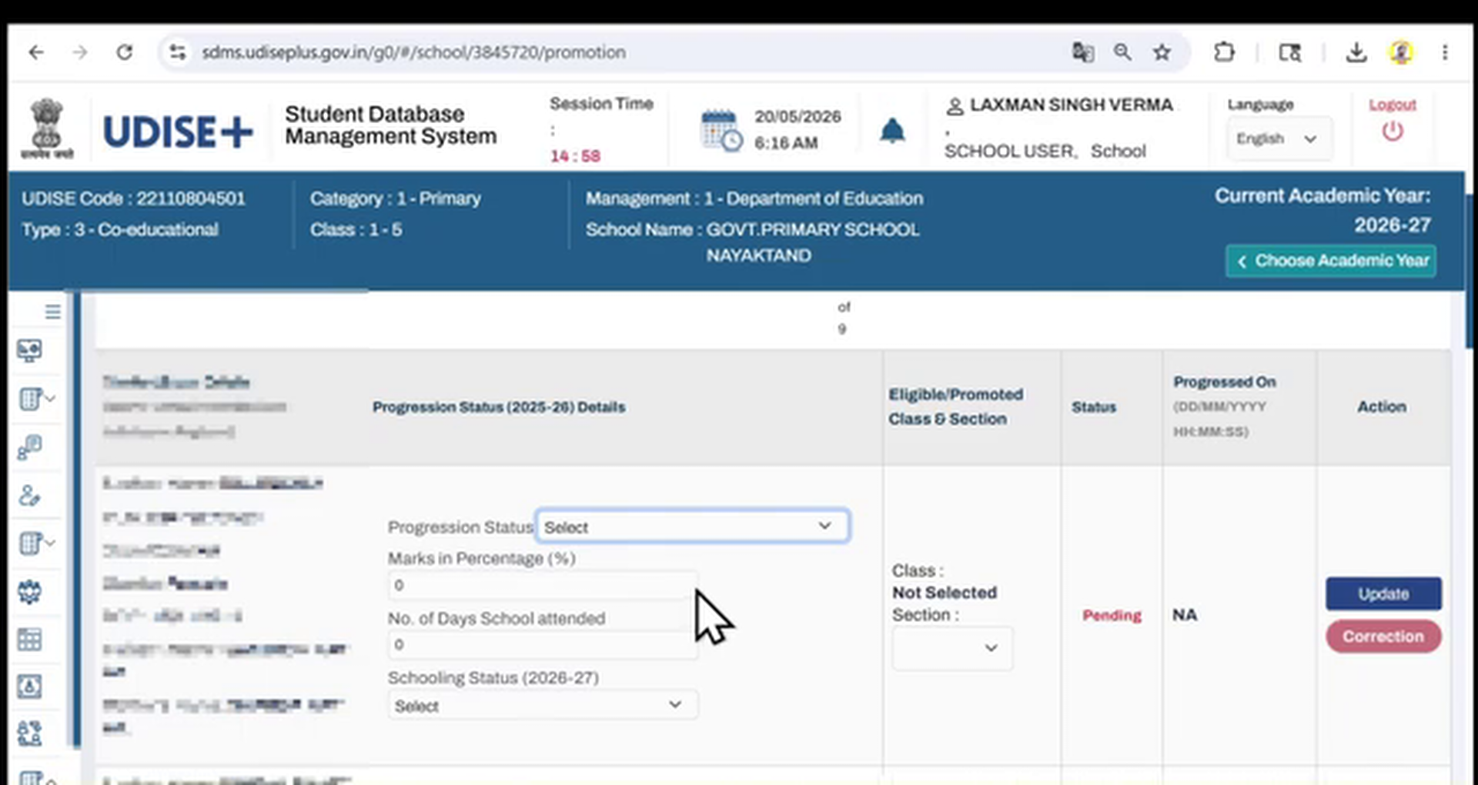Viewport: 1478px width, 785px height.
Task: Click the UDISE+ logo
Action: coord(178,132)
